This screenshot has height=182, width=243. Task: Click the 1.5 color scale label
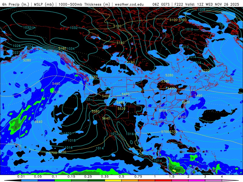tap(172, 177)
